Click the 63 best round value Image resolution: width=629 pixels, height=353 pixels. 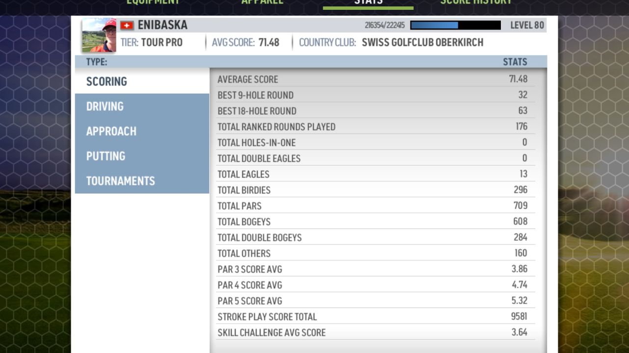523,111
